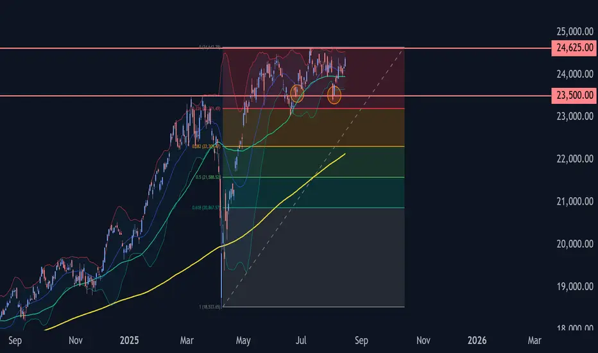Click the May time axis label
The width and height of the screenshot is (598, 353).
243,340
